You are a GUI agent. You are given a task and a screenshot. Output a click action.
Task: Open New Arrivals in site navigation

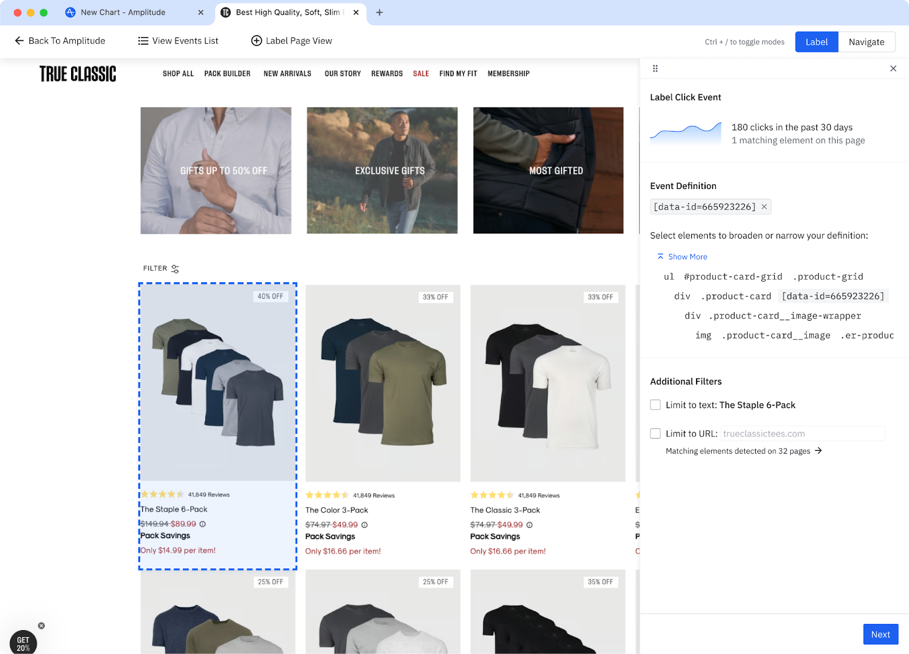click(287, 74)
